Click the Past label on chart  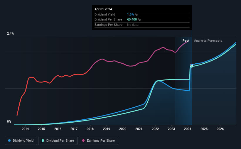pos(186,40)
